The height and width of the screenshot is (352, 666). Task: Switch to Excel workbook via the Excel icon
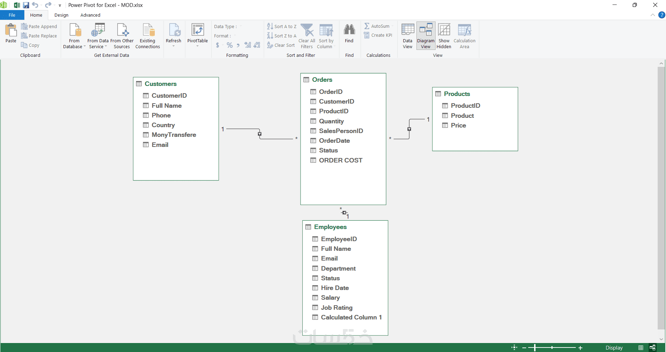pyautogui.click(x=17, y=5)
